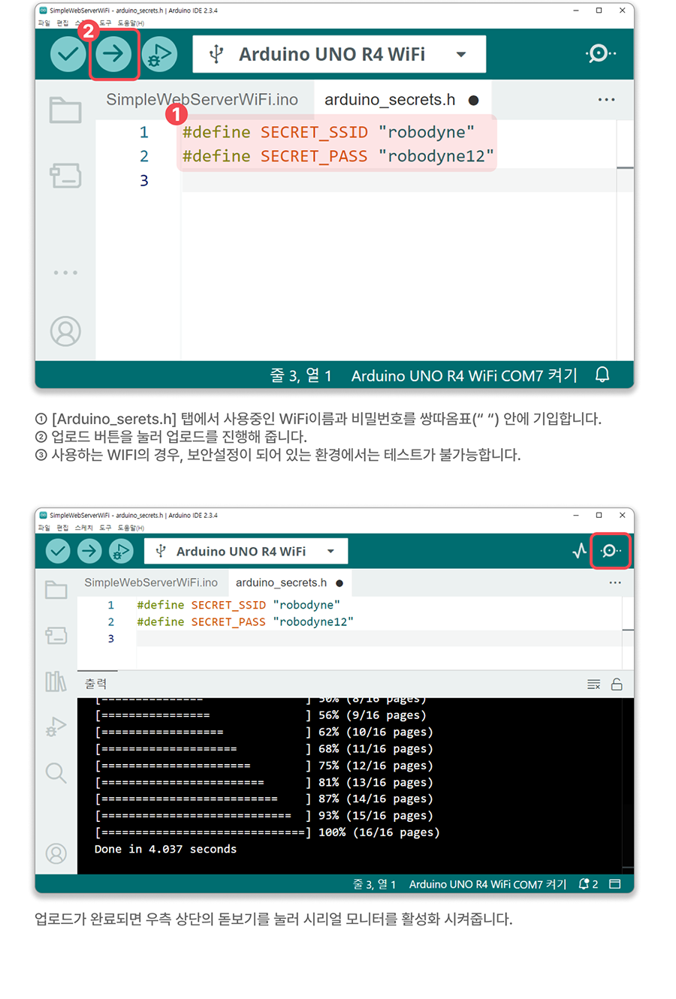This screenshot has height=999, width=676.
Task: Click the board and port status in the bottom status bar
Action: (x=487, y=884)
